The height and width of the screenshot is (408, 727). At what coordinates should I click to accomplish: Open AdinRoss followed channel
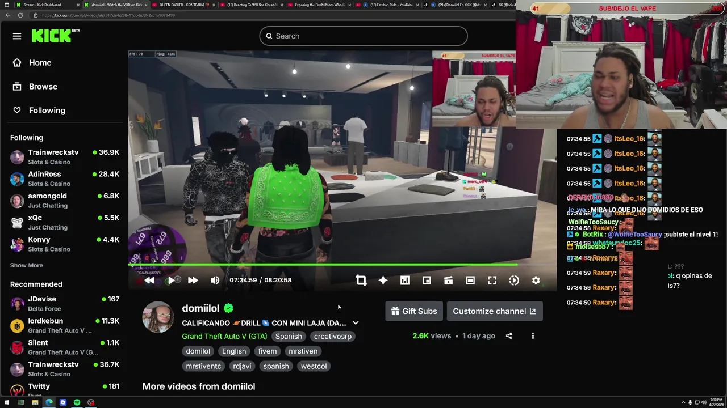[65, 178]
